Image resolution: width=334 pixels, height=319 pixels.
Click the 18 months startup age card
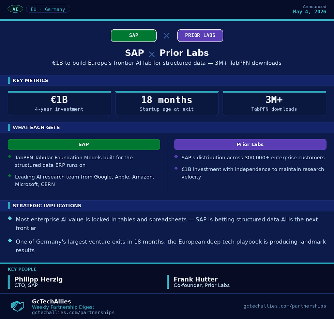(x=167, y=103)
